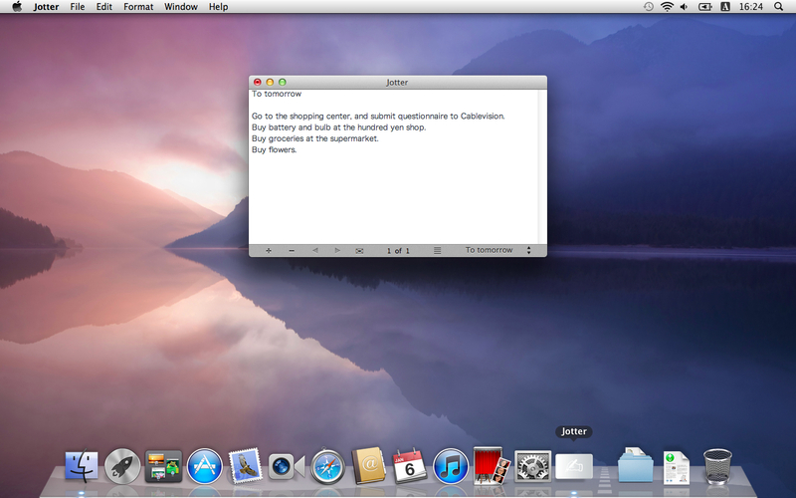Open the Edit menu
This screenshot has height=498, width=796.
pos(104,7)
